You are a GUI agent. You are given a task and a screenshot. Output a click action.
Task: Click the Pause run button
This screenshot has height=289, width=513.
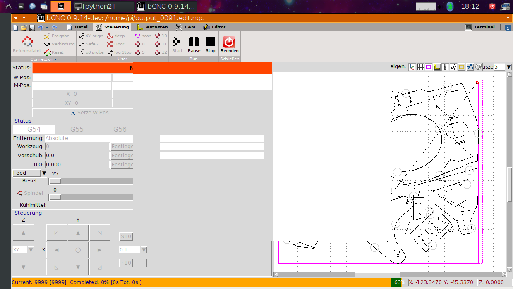(194, 44)
